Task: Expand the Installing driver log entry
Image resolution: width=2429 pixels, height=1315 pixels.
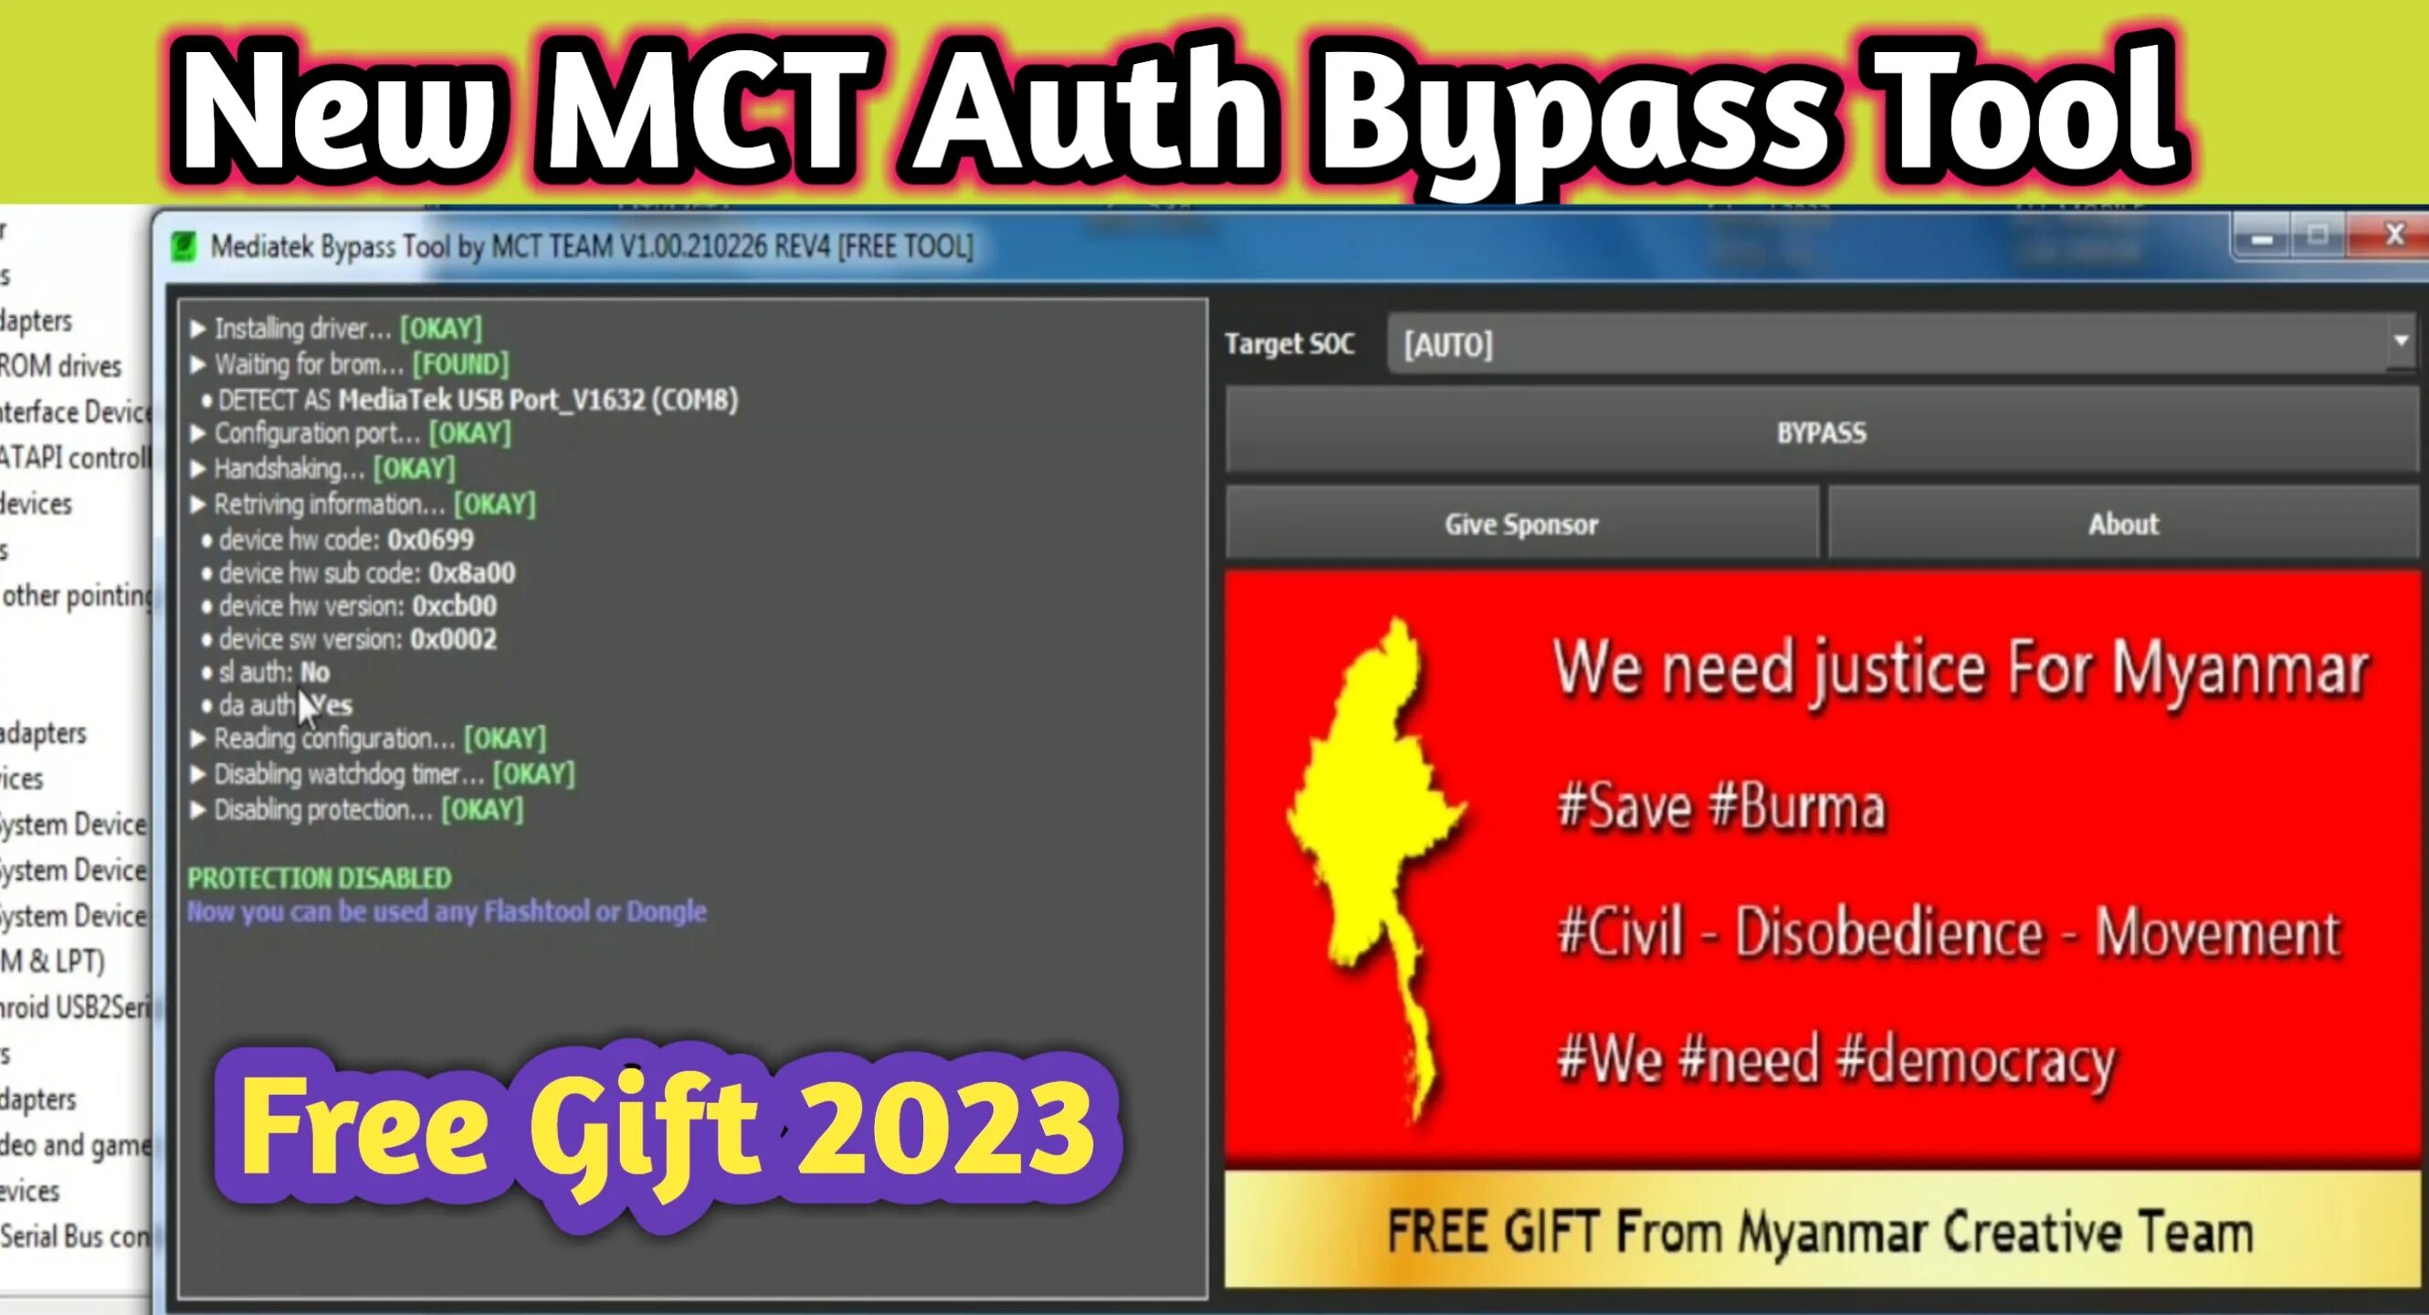Action: click(195, 329)
